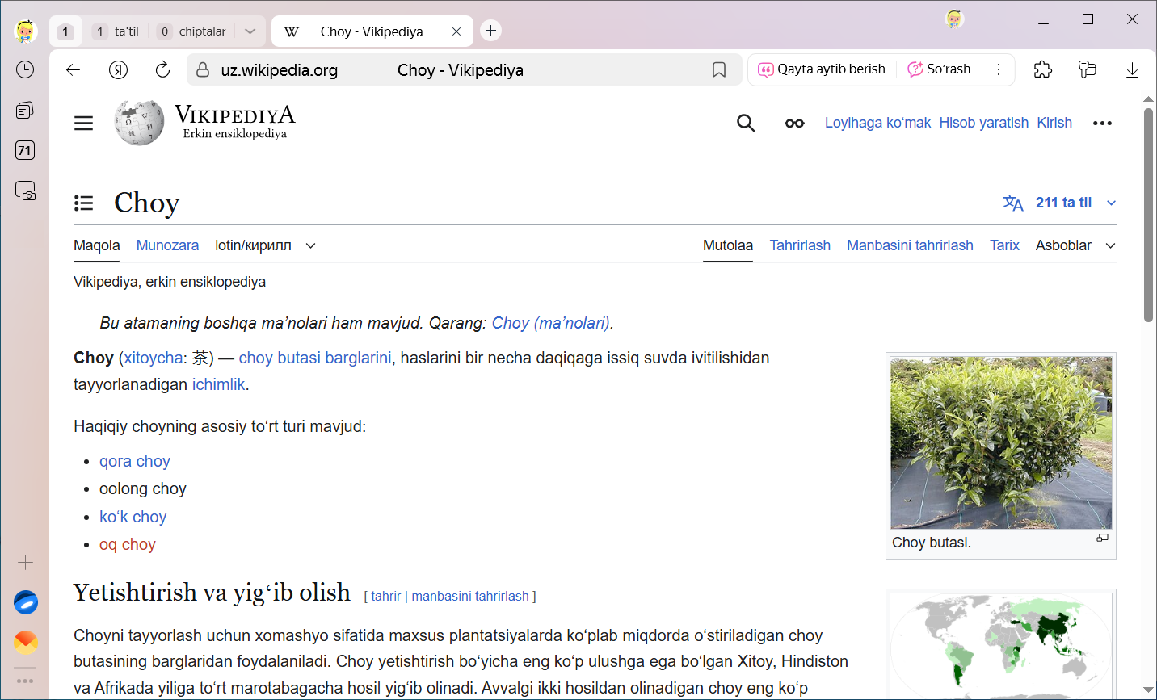Viewport: 1157px width, 700px height.
Task: Enlarge the Choy butasi image caption icon
Action: [1102, 538]
